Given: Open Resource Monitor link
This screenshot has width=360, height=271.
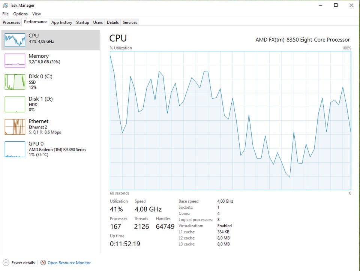Looking at the screenshot, I should (x=69, y=263).
